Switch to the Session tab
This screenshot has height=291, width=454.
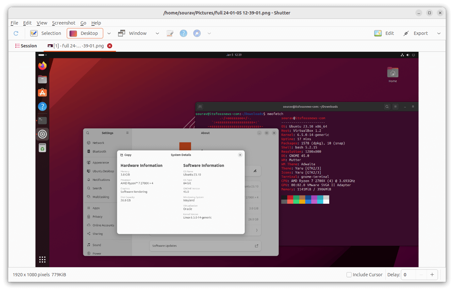(x=26, y=46)
